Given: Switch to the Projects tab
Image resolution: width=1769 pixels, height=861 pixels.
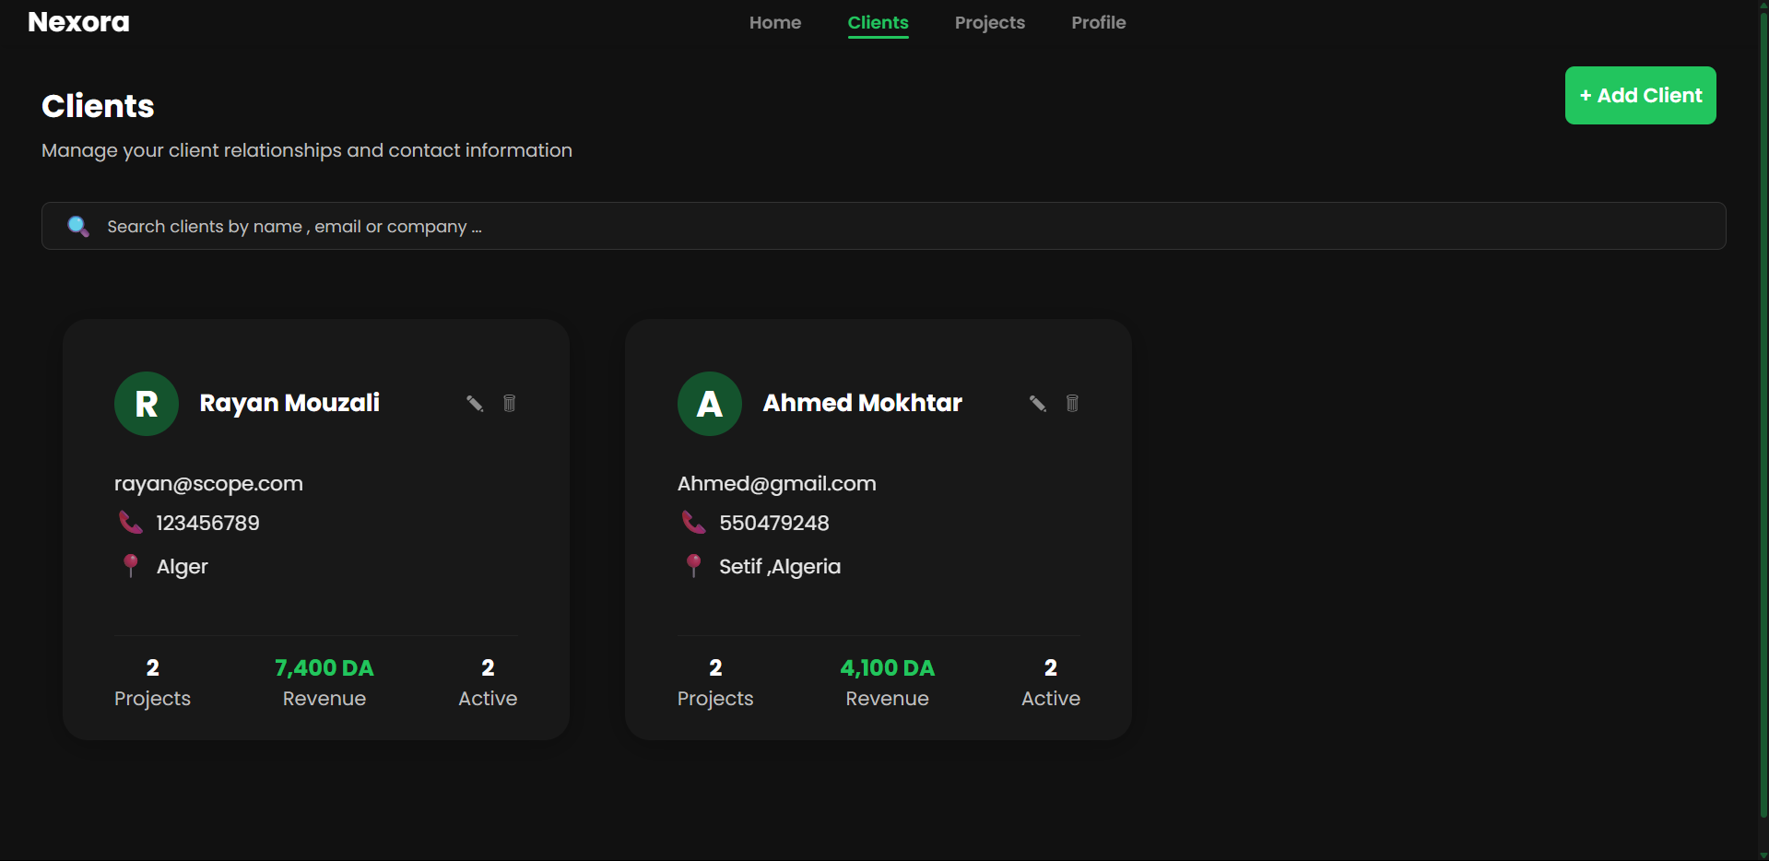Looking at the screenshot, I should point(989,22).
